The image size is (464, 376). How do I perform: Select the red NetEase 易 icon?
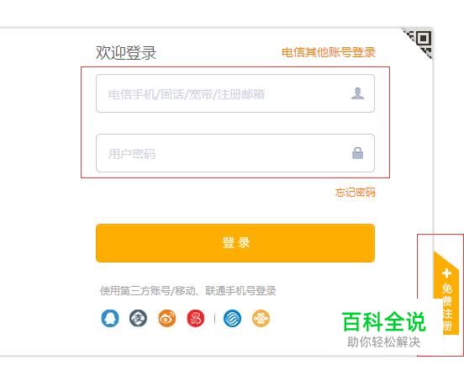tap(196, 318)
